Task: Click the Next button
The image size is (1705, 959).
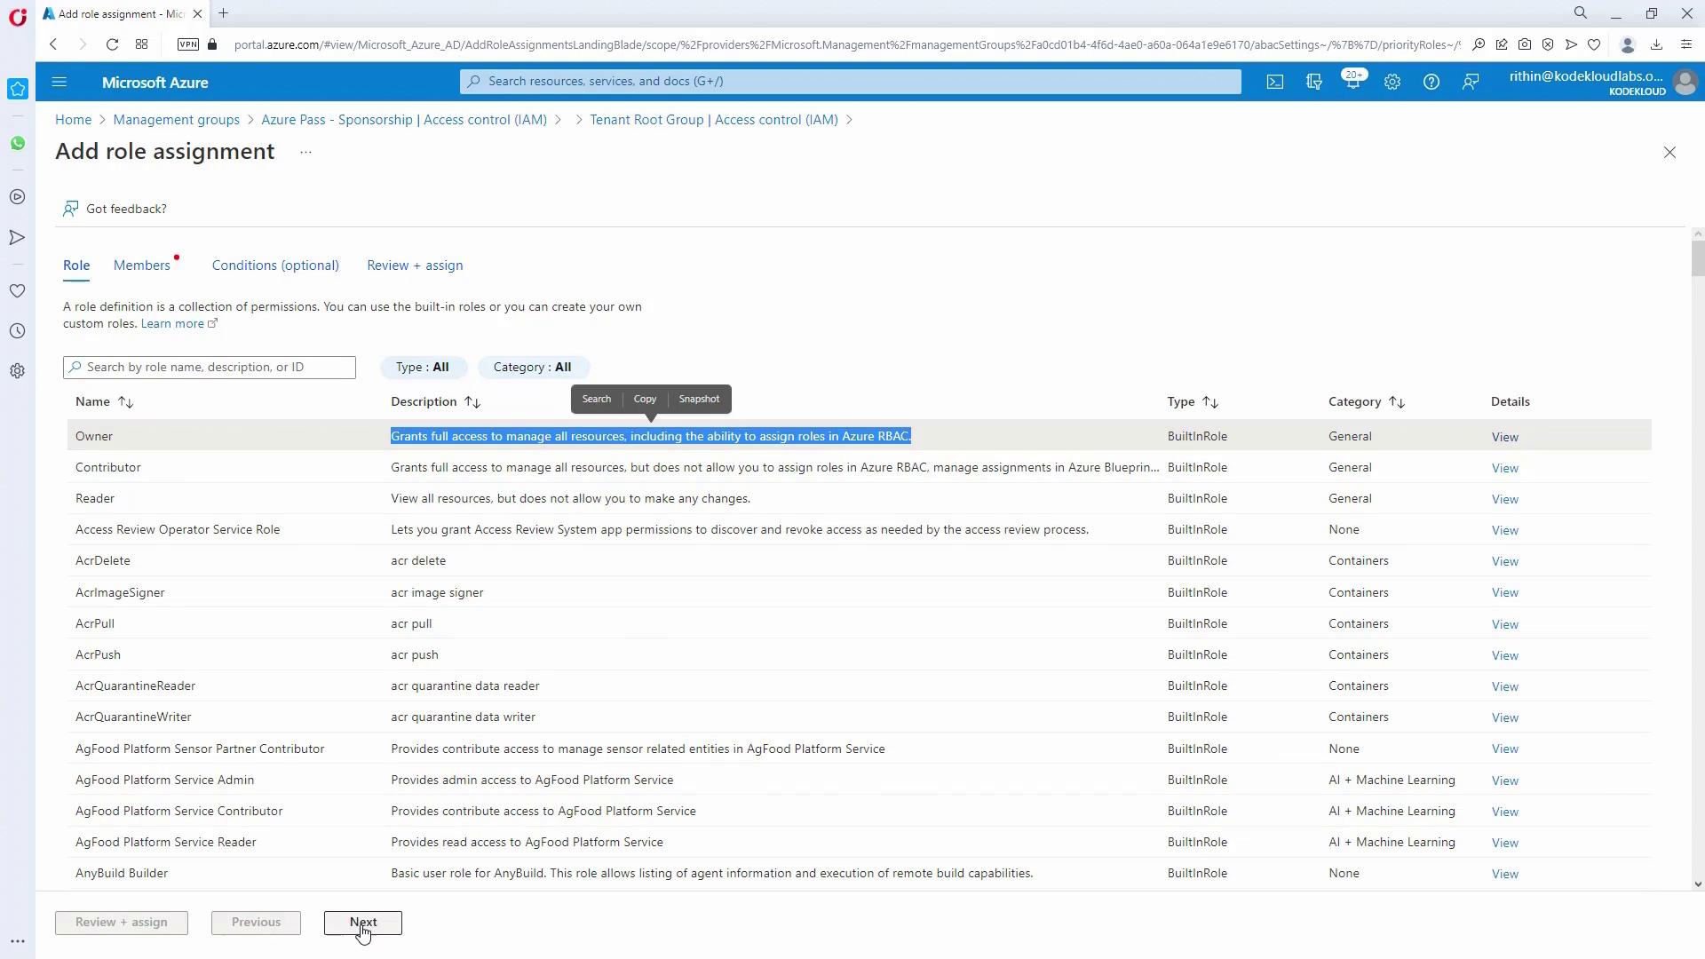Action: click(362, 923)
